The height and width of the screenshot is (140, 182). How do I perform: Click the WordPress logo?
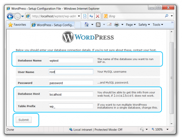88,37
